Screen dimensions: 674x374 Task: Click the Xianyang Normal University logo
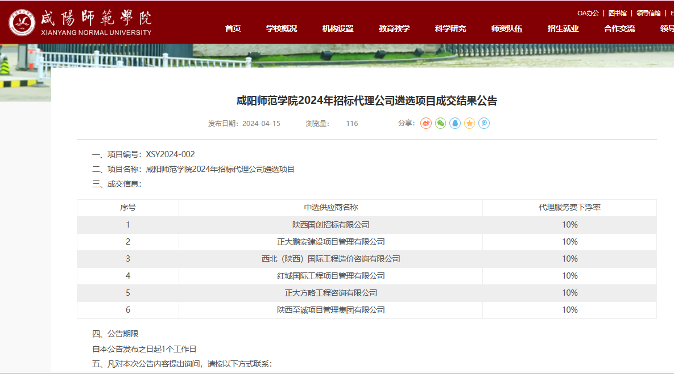tap(80, 22)
